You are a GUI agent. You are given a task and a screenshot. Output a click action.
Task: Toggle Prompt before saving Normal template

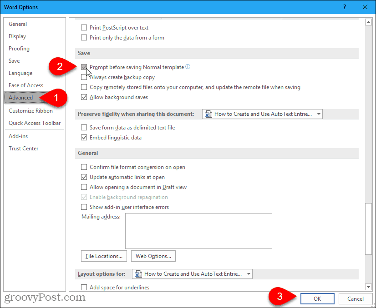84,67
